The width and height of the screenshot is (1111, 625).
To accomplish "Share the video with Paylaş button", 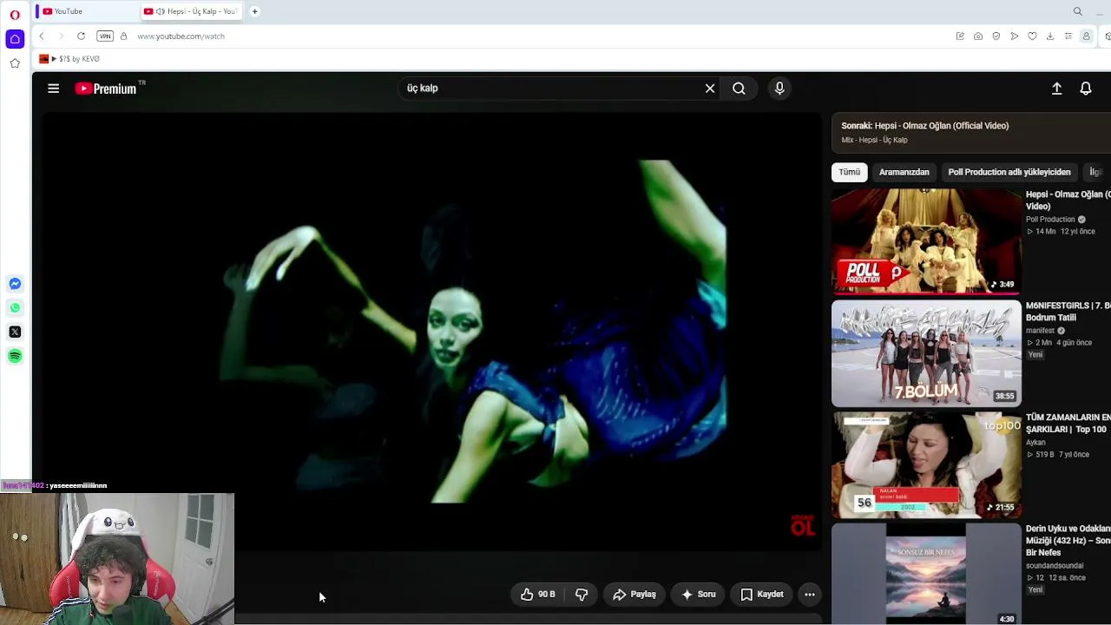I will coord(634,595).
